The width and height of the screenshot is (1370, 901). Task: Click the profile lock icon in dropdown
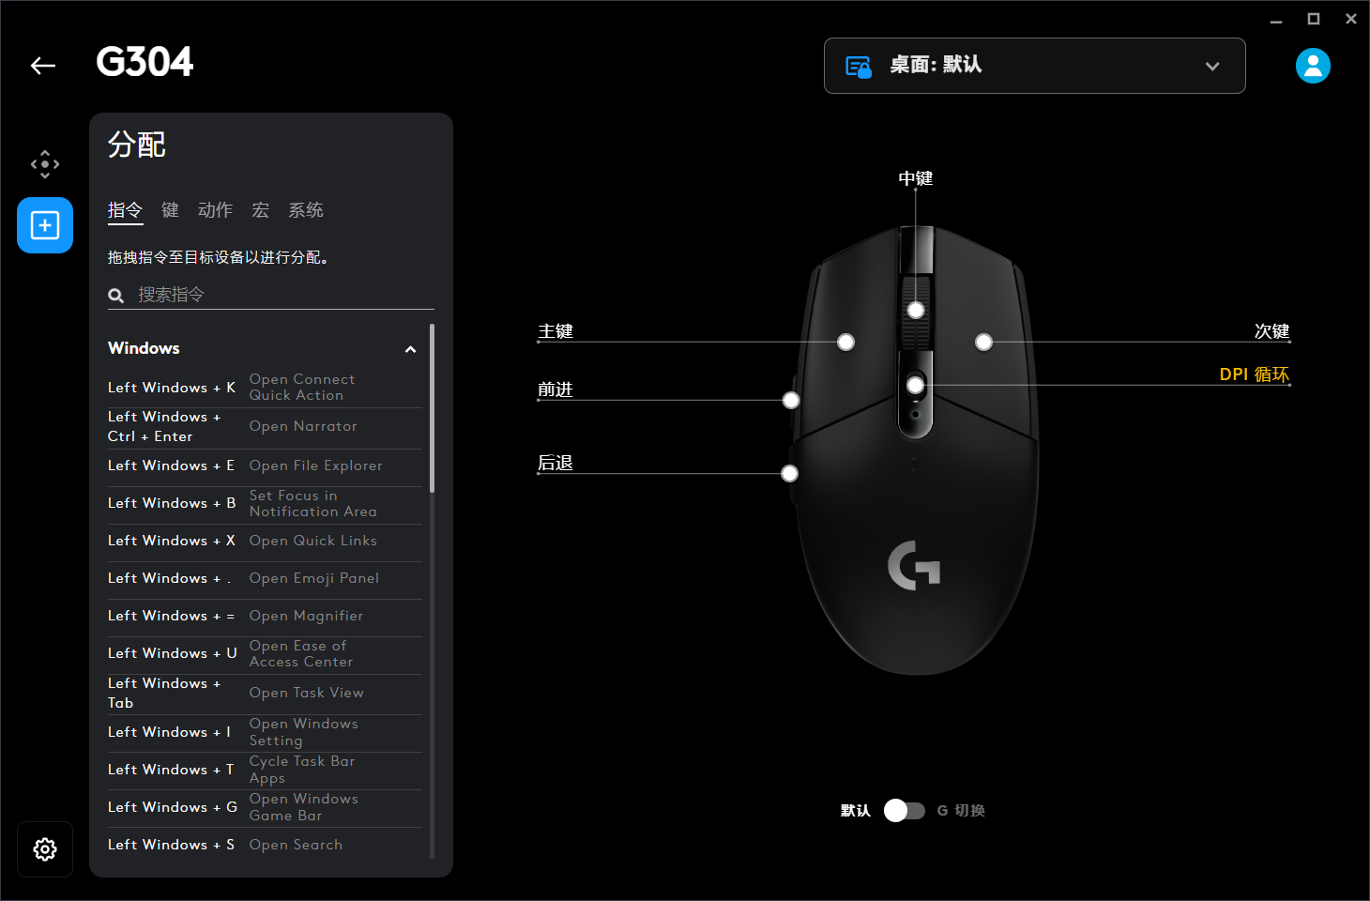[859, 67]
